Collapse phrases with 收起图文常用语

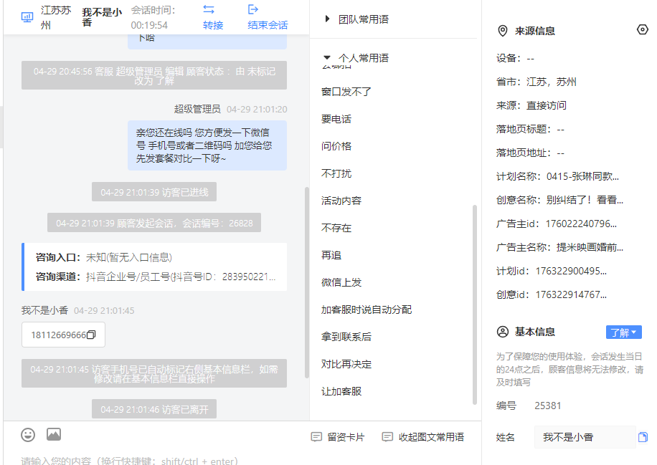click(x=423, y=437)
